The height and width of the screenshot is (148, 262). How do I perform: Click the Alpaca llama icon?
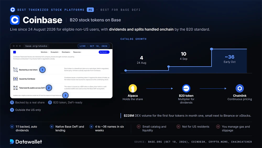[x=133, y=88]
